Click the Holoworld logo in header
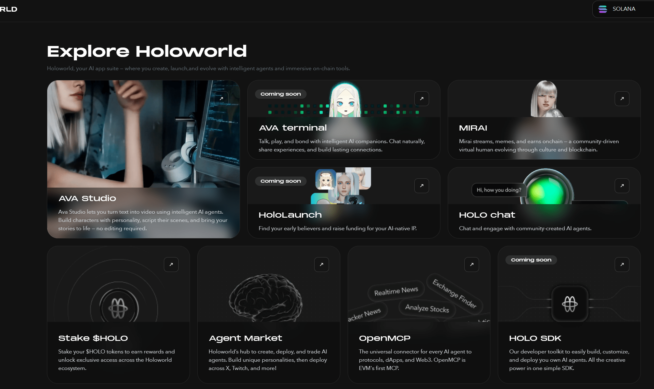The width and height of the screenshot is (654, 389). 9,9
